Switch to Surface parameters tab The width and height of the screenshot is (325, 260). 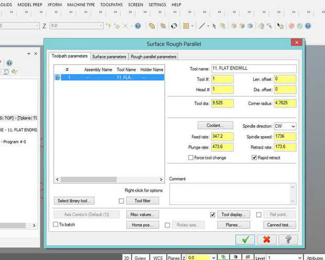(x=109, y=57)
